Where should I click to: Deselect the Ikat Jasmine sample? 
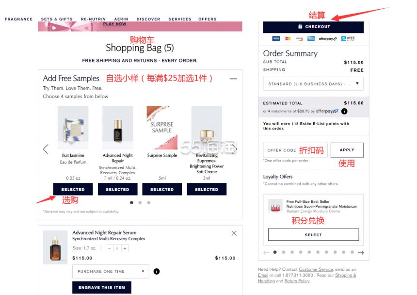(x=73, y=189)
